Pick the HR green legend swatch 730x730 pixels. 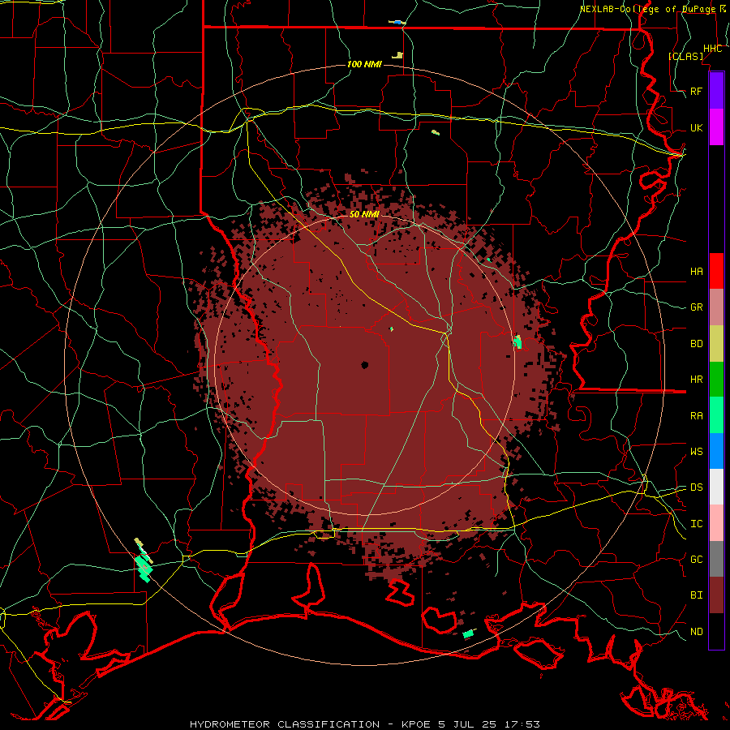pyautogui.click(x=716, y=380)
